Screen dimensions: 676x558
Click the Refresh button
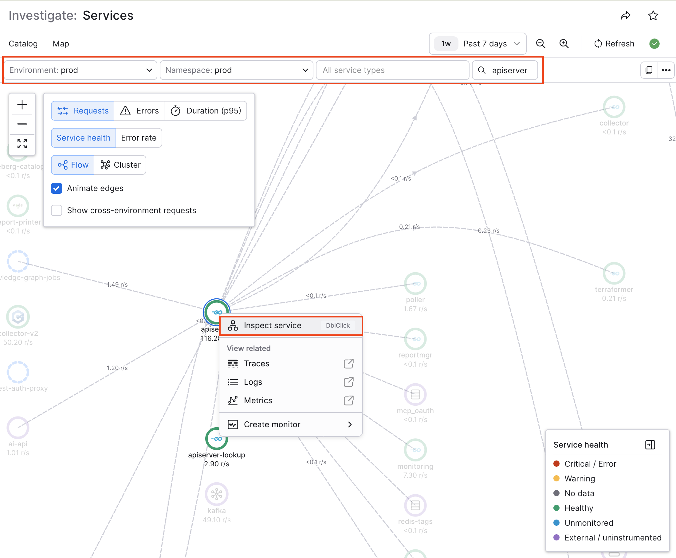click(614, 44)
